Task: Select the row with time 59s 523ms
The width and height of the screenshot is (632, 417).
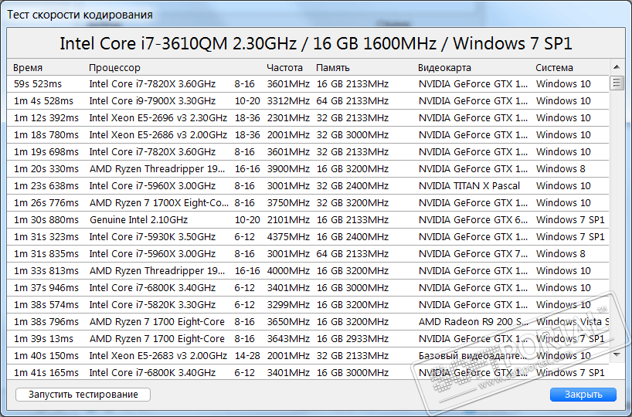Action: (x=308, y=84)
